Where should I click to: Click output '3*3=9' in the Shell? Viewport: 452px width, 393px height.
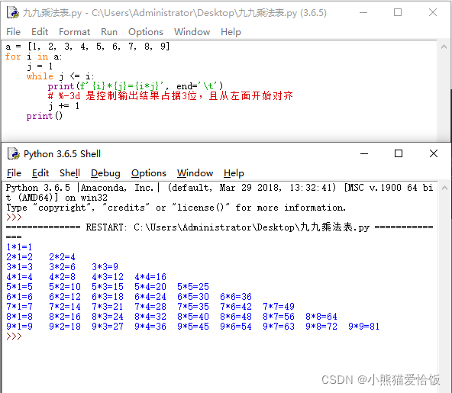[x=105, y=266]
